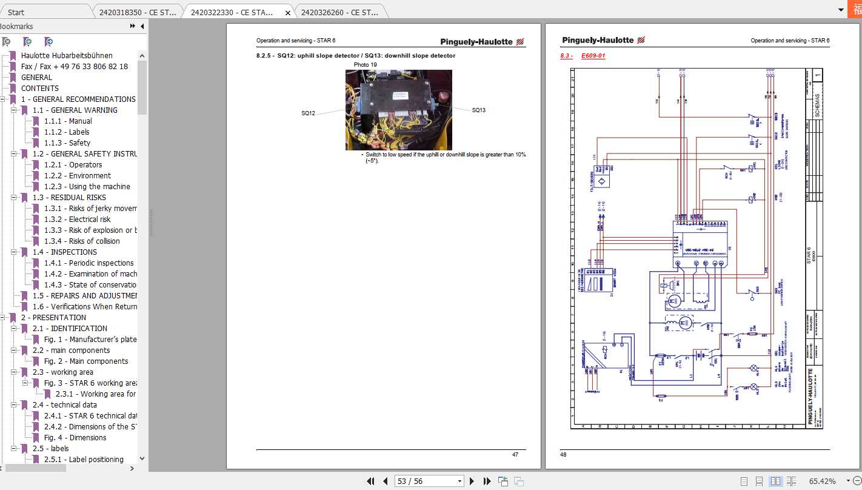Collapse the 1 - GENERAL RECOMMENDATIONS bookmark
The image size is (862, 490).
click(x=3, y=99)
